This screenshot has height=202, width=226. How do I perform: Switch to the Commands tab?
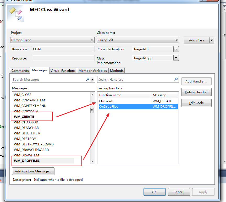pyautogui.click(x=20, y=70)
